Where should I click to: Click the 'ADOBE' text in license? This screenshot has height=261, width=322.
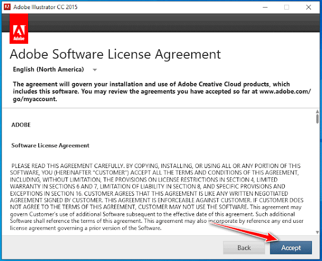(21, 125)
